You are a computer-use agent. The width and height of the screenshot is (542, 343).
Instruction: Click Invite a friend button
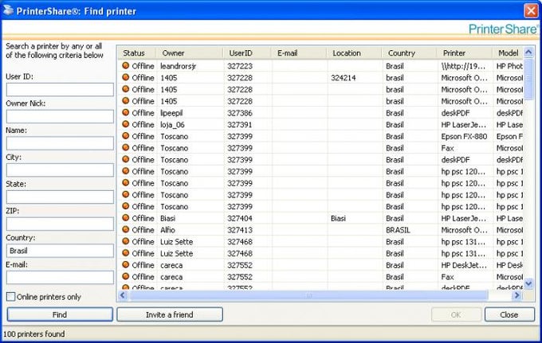click(x=169, y=314)
